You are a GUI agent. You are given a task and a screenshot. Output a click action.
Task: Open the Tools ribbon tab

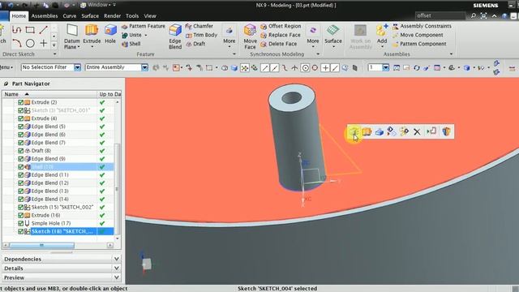click(132, 16)
